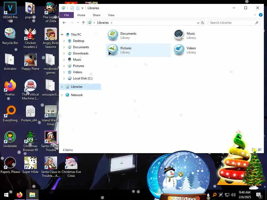Expand the Libraries tree node
The height and width of the screenshot is (200, 267).
(62, 87)
